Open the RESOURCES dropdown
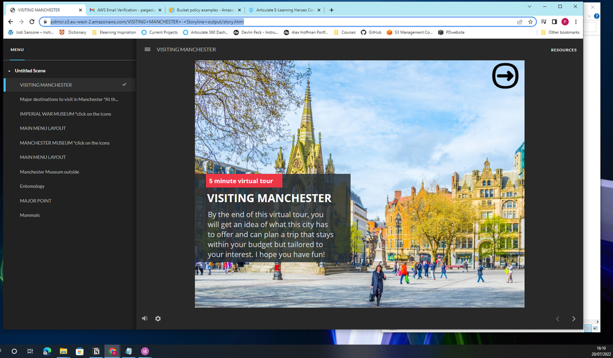 click(563, 50)
